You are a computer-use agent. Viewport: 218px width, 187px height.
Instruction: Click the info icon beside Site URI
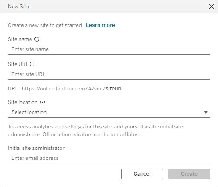32,64
